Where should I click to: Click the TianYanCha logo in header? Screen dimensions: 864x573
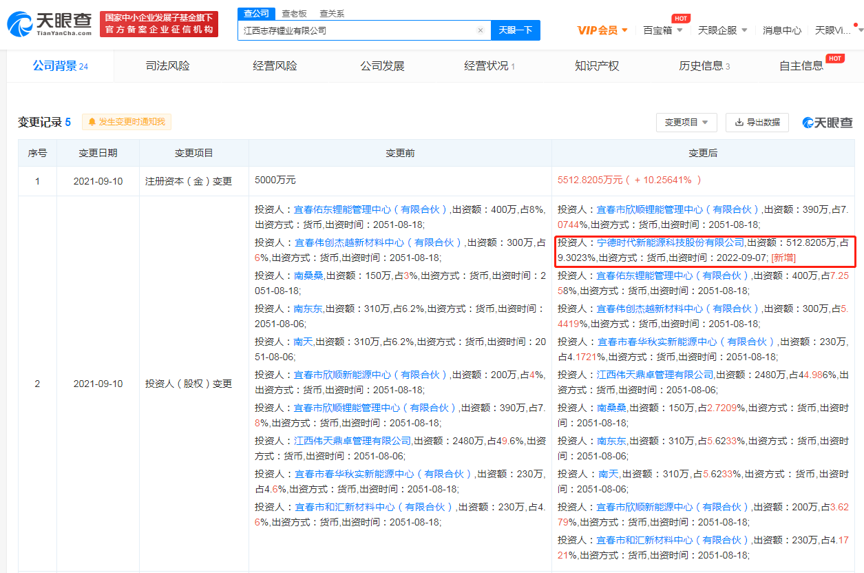(50, 23)
